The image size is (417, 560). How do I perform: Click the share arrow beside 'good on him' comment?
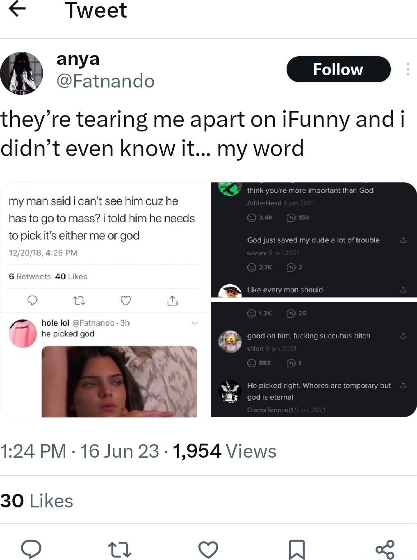pyautogui.click(x=403, y=335)
